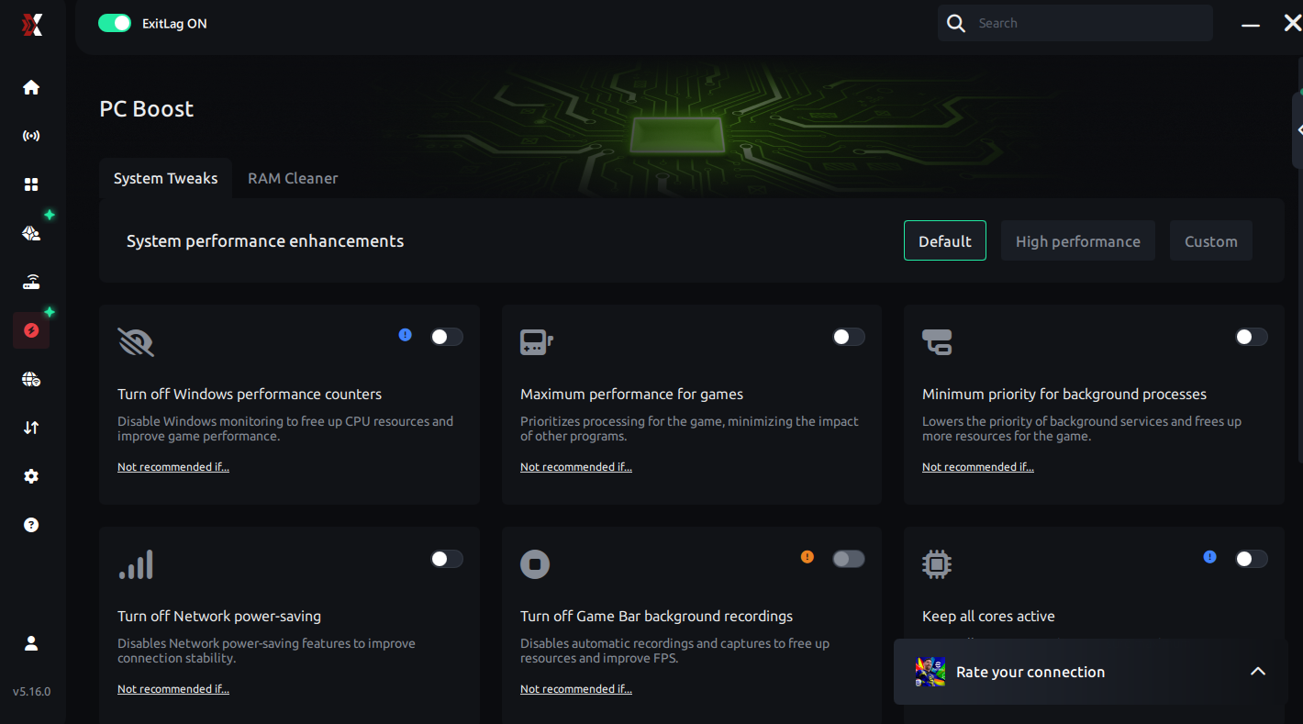The height and width of the screenshot is (724, 1303).
Task: Focus the Search input field
Action: (x=1075, y=24)
